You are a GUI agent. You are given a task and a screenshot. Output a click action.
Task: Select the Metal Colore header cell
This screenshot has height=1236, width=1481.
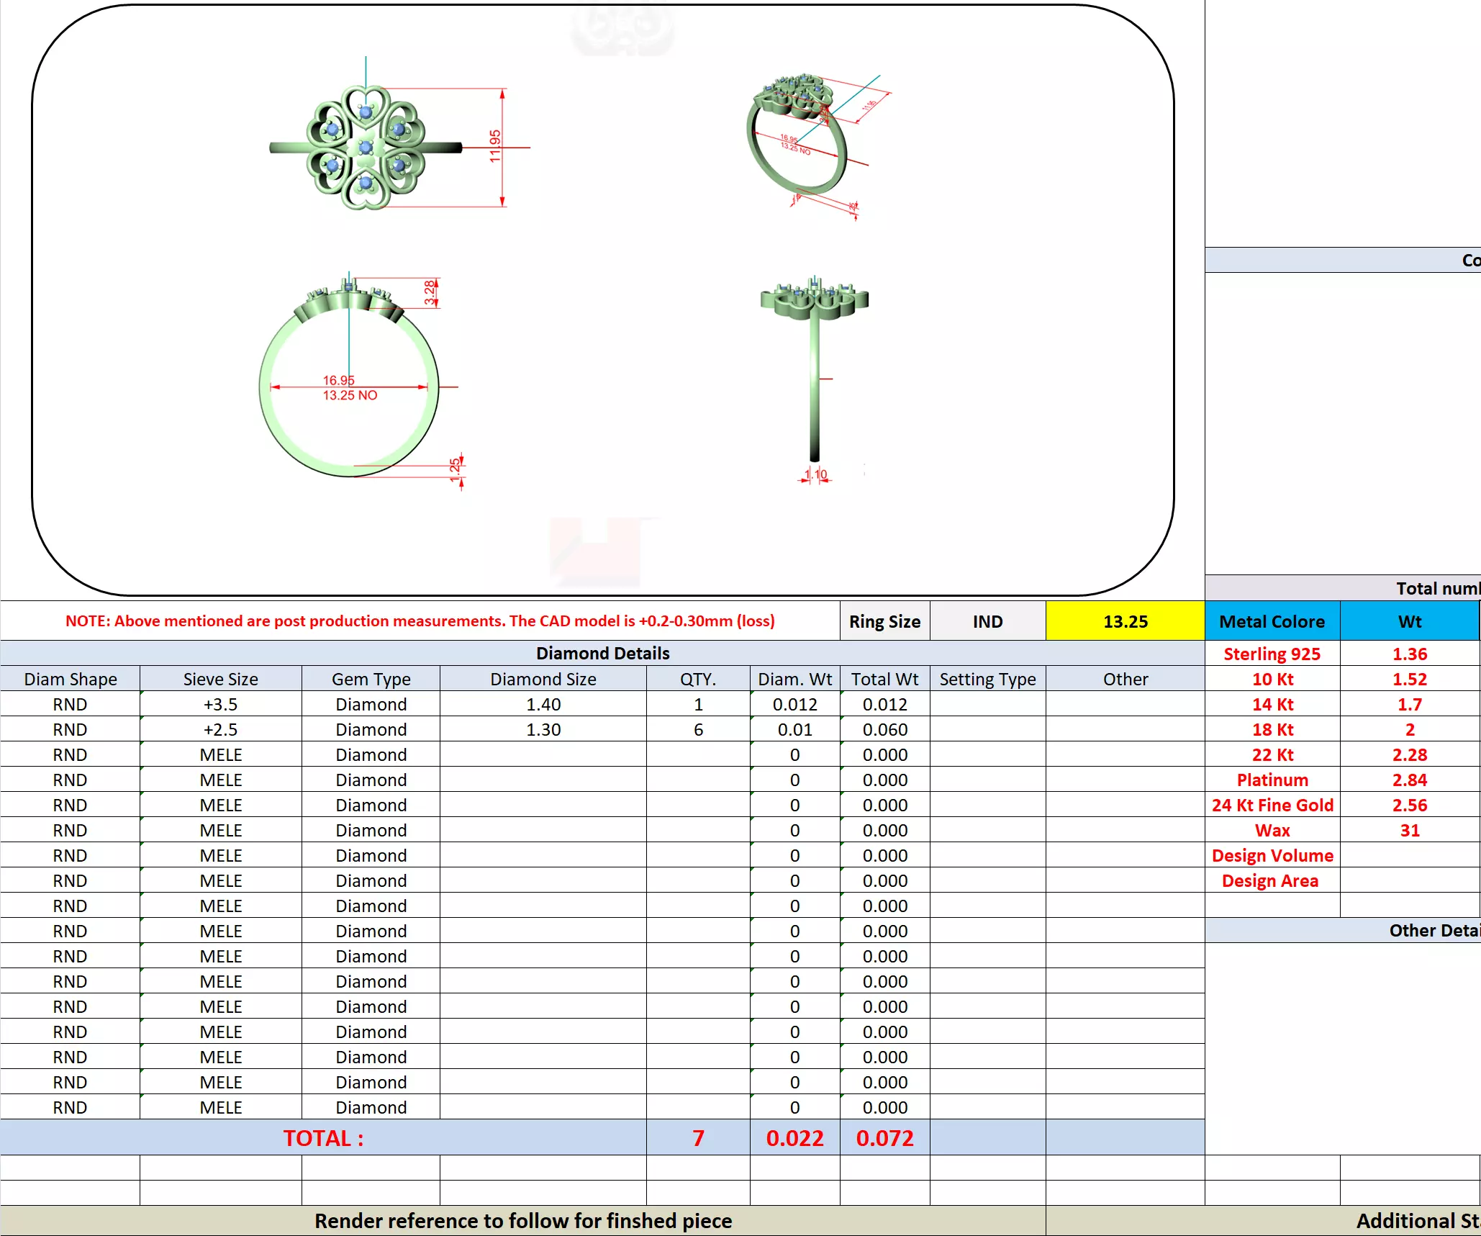[x=1272, y=621]
